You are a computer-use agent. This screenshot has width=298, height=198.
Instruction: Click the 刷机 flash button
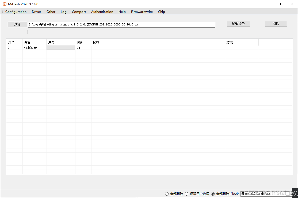point(276,24)
